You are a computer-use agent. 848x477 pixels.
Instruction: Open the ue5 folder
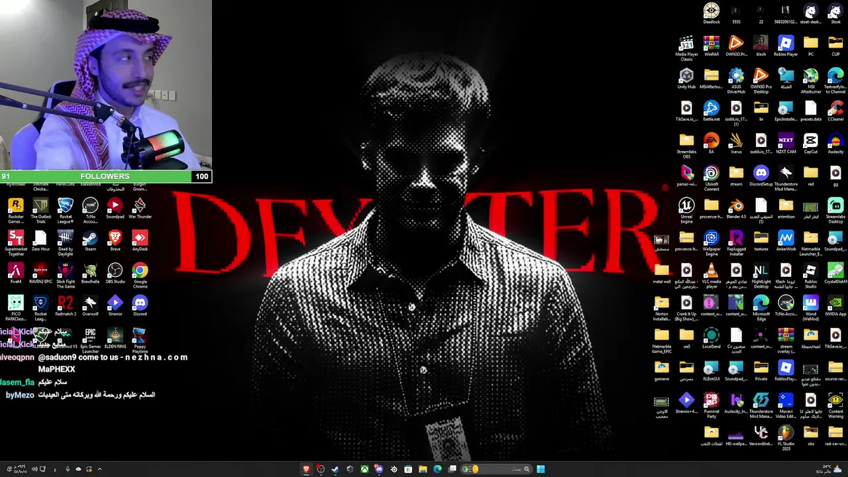click(x=686, y=338)
